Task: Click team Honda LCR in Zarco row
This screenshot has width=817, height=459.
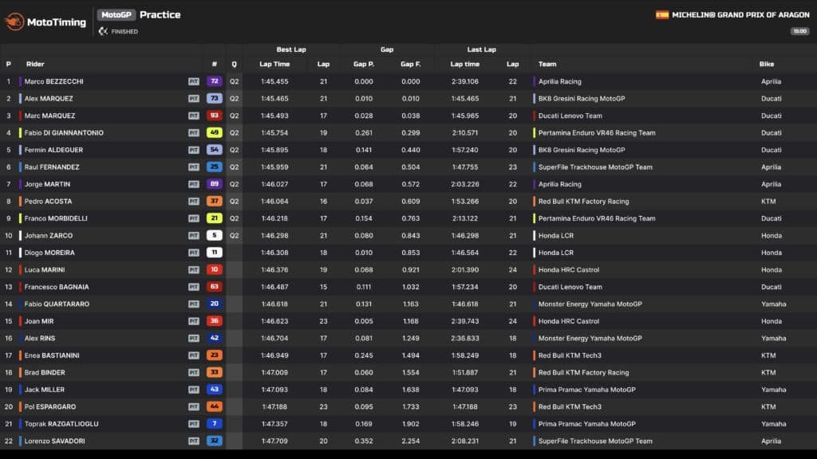Action: (556, 236)
